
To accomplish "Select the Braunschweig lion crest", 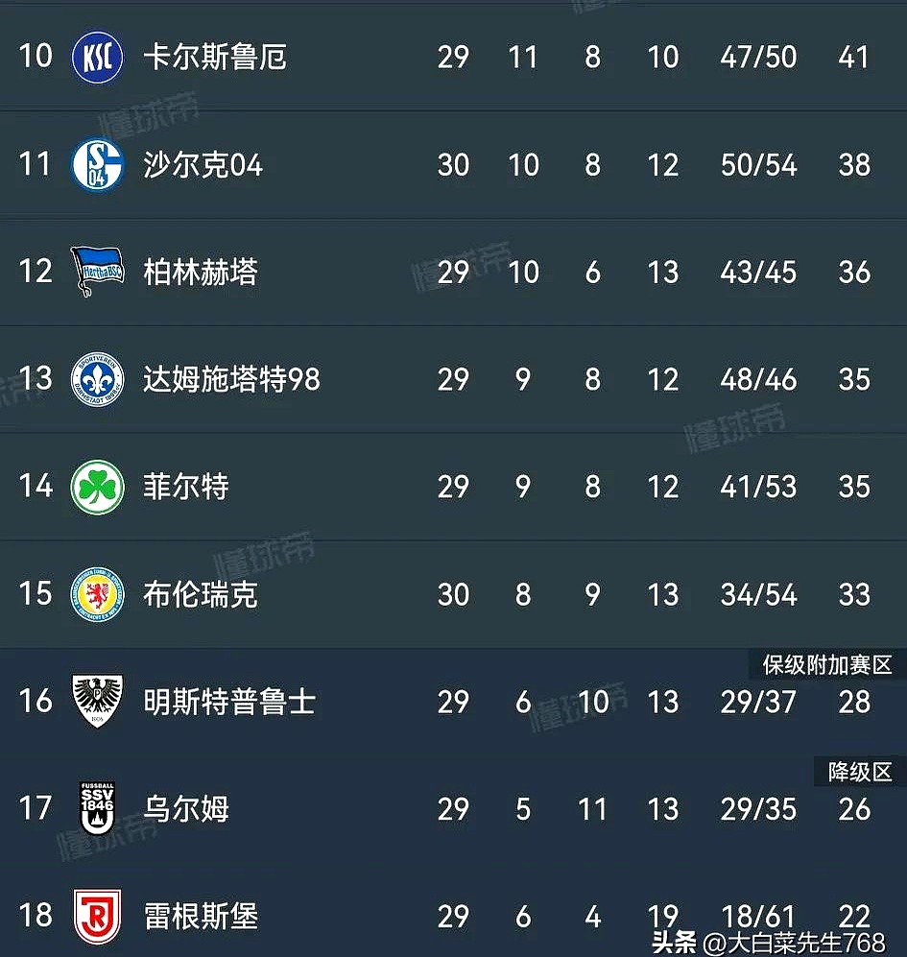I will click(96, 594).
